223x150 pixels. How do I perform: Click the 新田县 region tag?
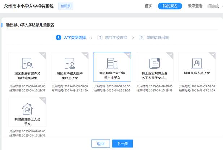click(65, 6)
